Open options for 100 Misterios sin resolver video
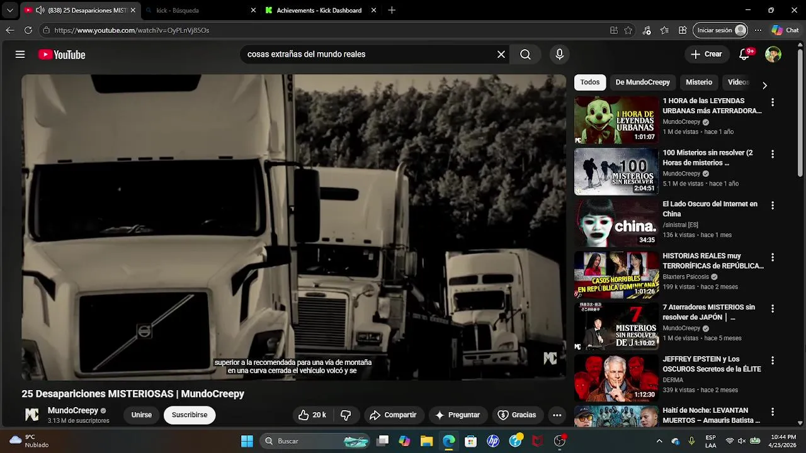Screen dimensions: 806x453 pyautogui.click(x=773, y=154)
